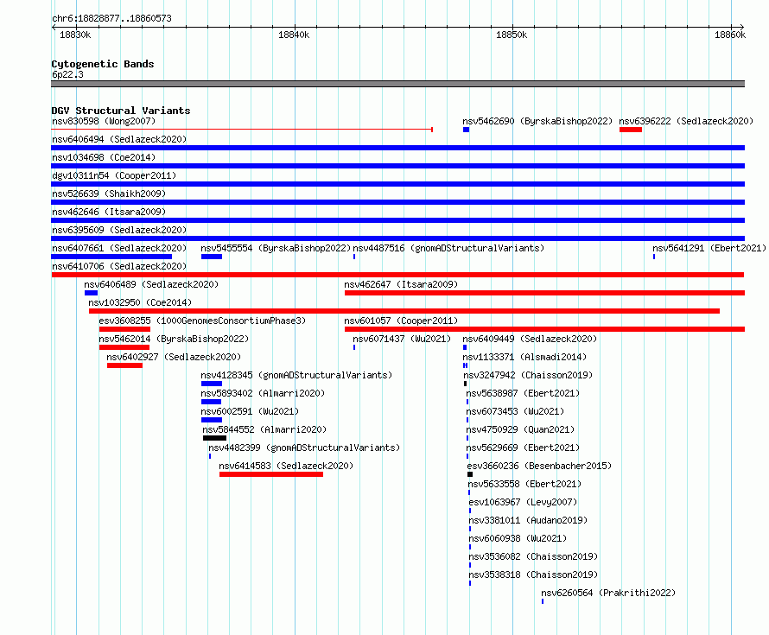
Task: Select nsv6410706 (Sedlazeck2020) label
Action: click(x=119, y=266)
